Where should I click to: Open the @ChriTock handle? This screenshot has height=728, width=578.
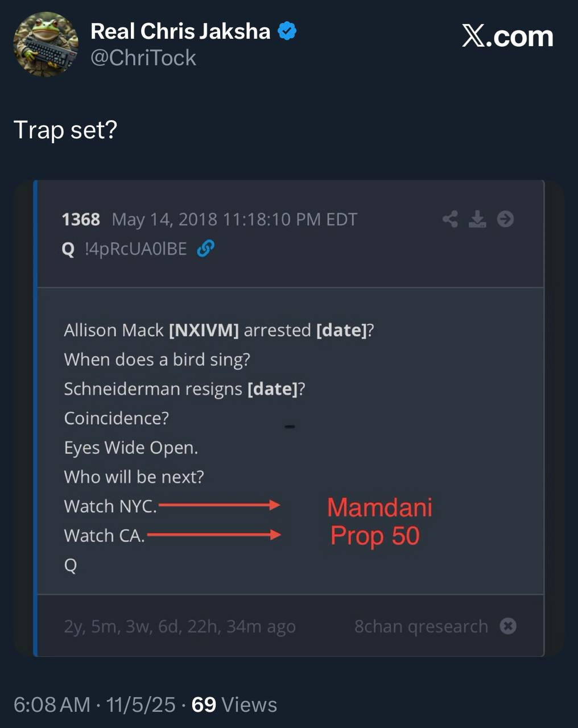(x=143, y=58)
